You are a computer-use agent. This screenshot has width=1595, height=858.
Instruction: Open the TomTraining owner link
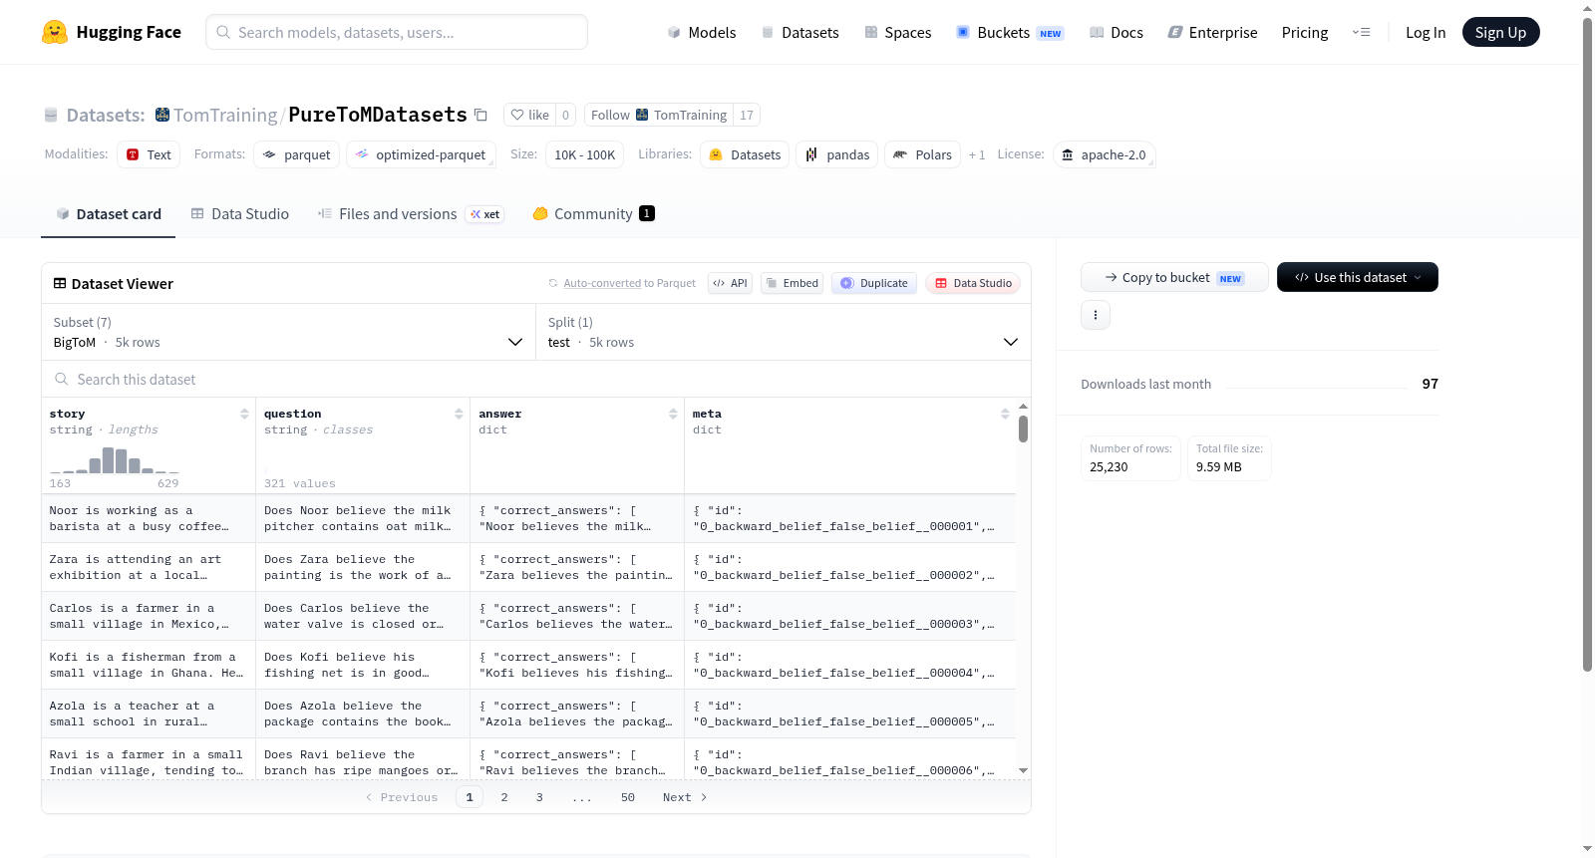[x=225, y=115]
